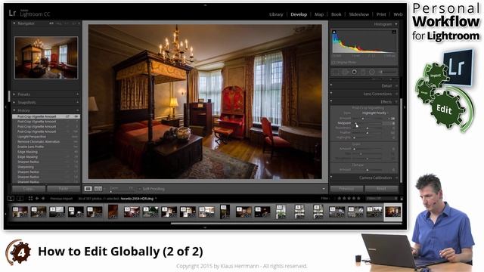Select the Spot Removal tool
The image size is (484, 272).
345,72
